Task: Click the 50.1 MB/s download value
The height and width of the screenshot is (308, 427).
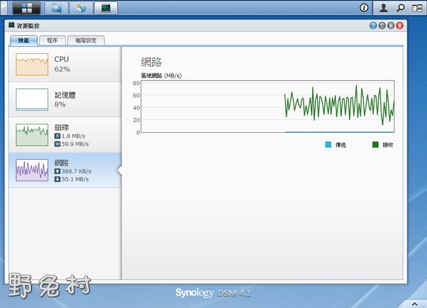Action: pos(75,179)
